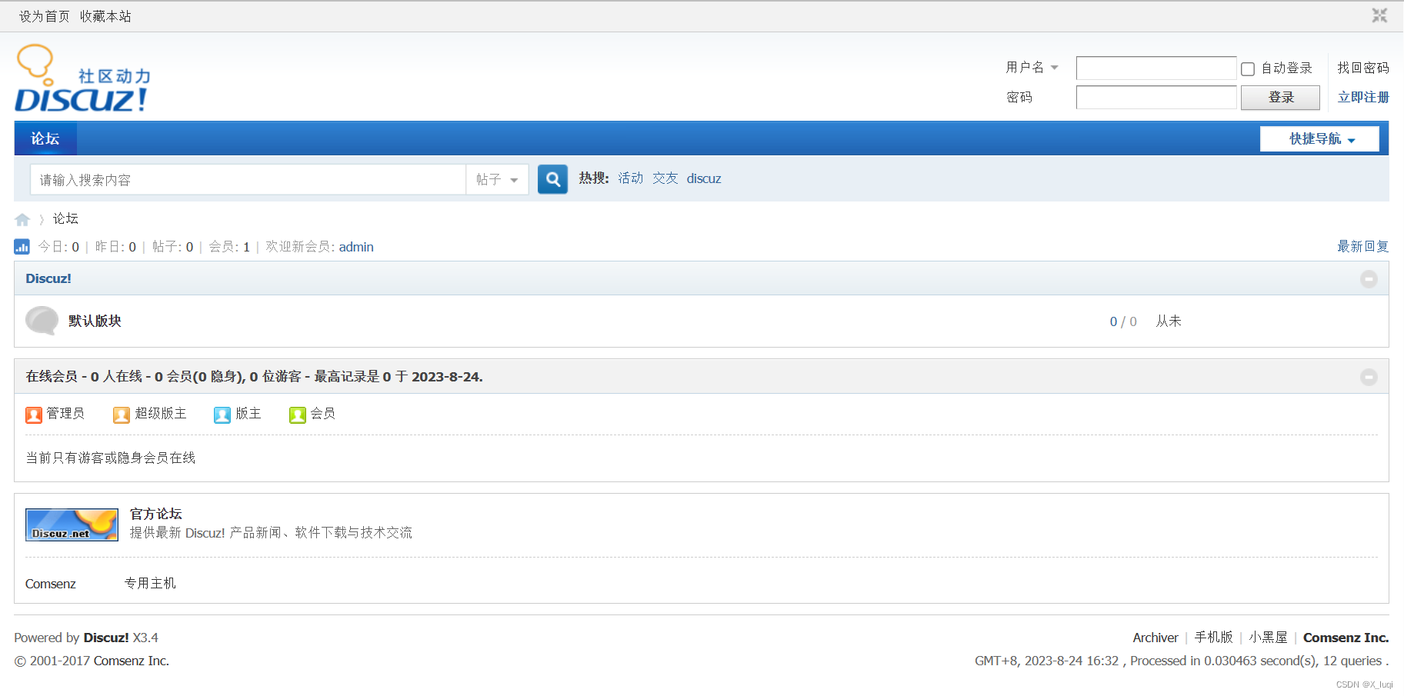Image resolution: width=1404 pixels, height=696 pixels.
Task: Enable the 自动登录 checkbox
Action: [x=1248, y=69]
